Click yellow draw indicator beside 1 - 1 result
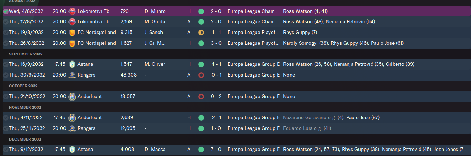This screenshot has width=471, height=156. [x=201, y=33]
